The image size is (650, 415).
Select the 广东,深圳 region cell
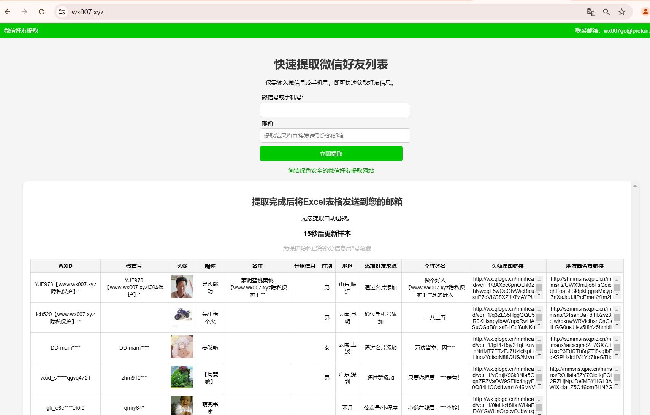tap(347, 378)
